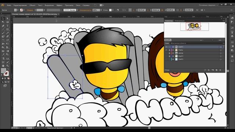Click Arrange Documents button in menu bar

[102, 5]
